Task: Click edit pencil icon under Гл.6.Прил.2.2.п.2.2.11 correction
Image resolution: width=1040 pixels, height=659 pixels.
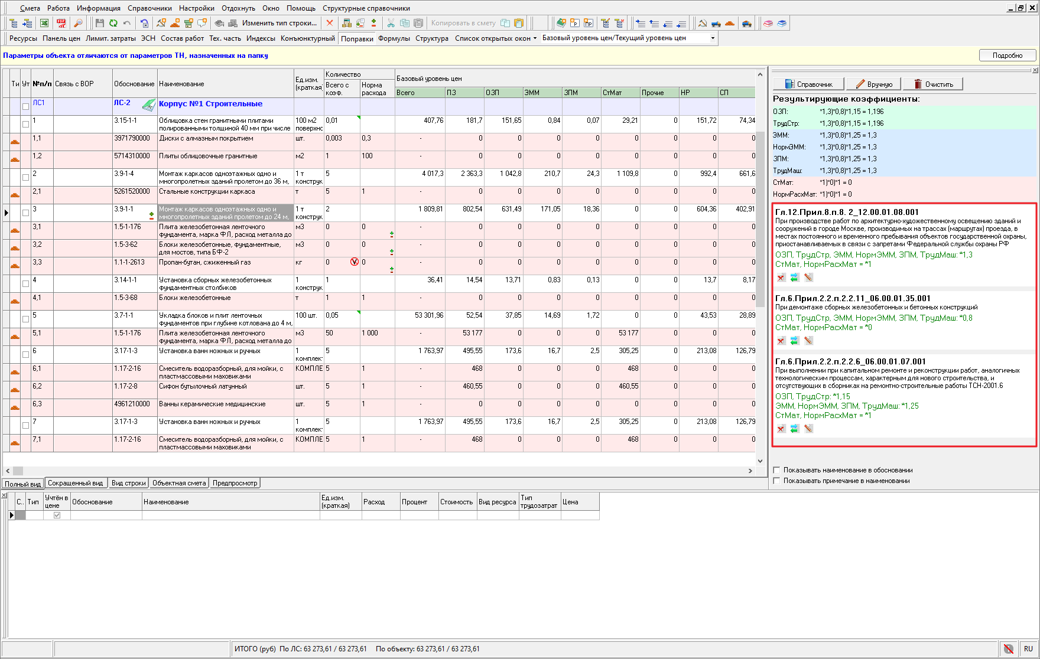Action: point(808,341)
